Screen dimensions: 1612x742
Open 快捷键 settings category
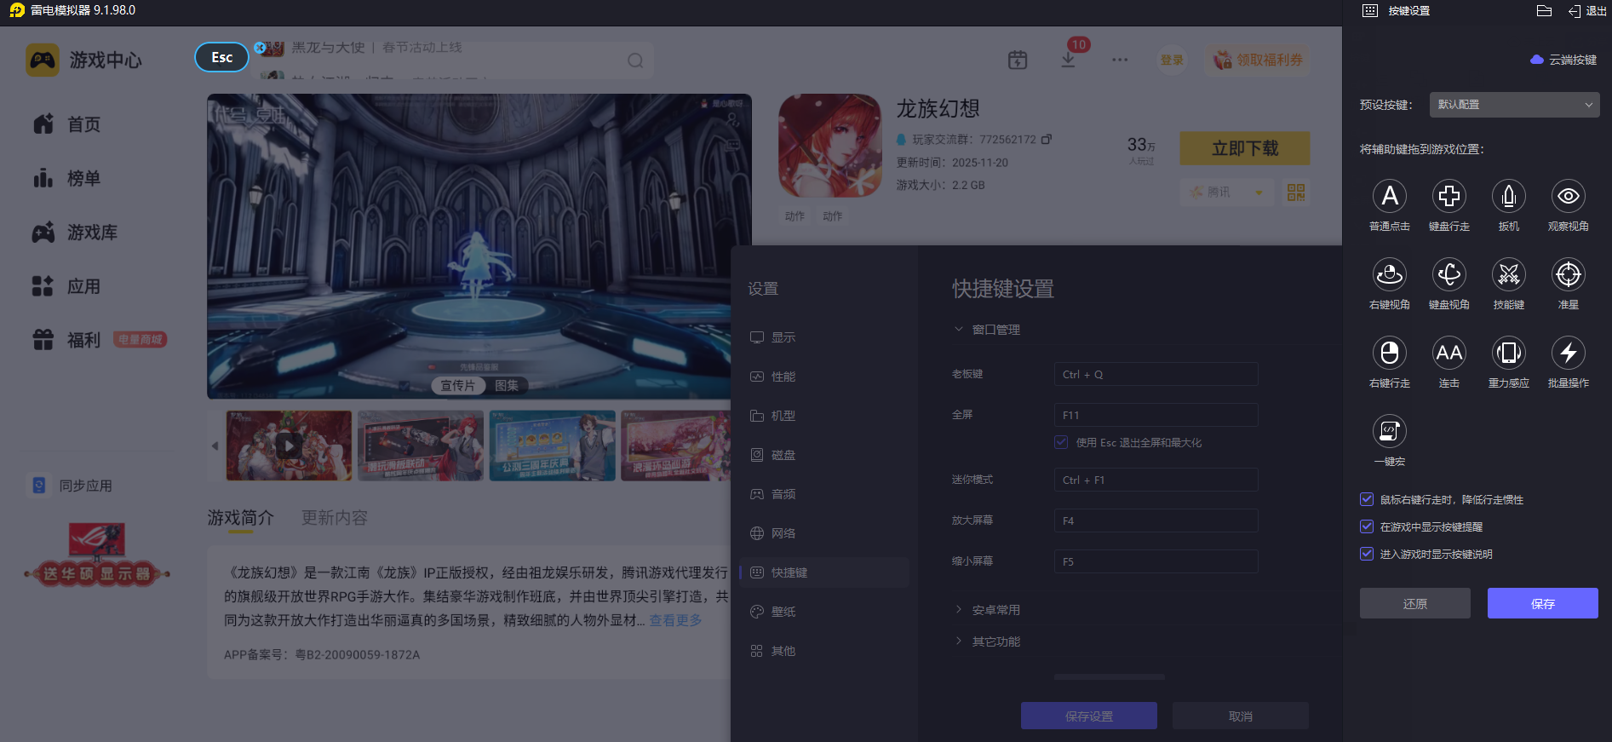(x=824, y=572)
